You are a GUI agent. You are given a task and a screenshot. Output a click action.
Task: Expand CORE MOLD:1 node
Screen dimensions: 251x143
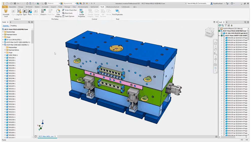click(5, 55)
